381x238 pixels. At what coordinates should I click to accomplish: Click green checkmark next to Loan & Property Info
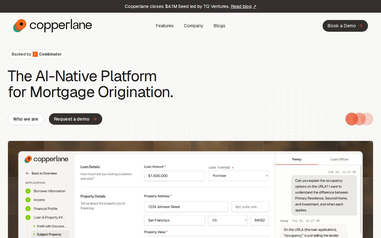pyautogui.click(x=28, y=217)
